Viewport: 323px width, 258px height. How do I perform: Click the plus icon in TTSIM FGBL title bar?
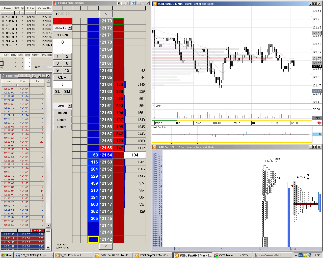click(x=127, y=3)
